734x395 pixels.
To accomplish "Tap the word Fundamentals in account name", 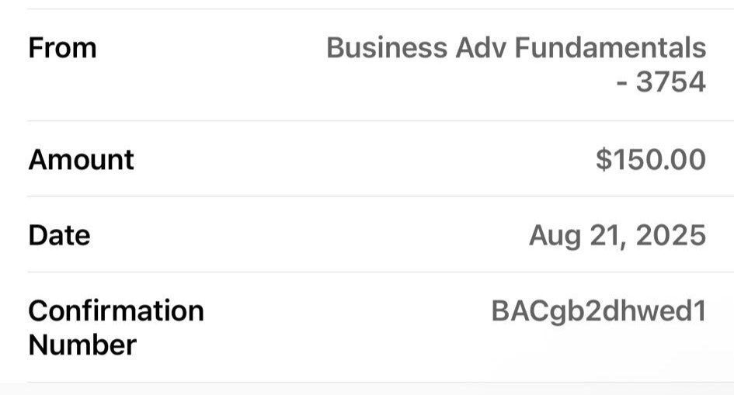I will tap(611, 48).
